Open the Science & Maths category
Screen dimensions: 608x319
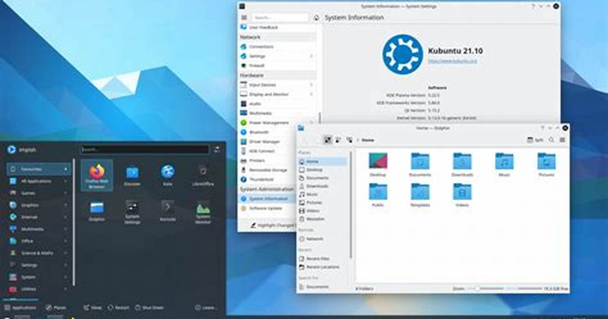(39, 253)
